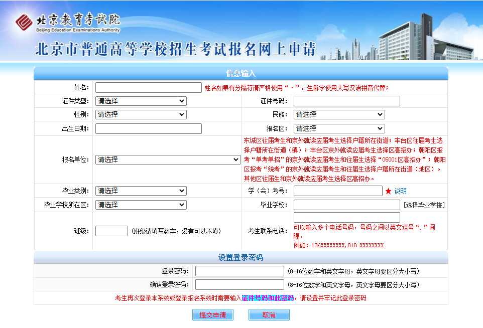
Task: Click the 取消 button
Action: tap(269, 315)
